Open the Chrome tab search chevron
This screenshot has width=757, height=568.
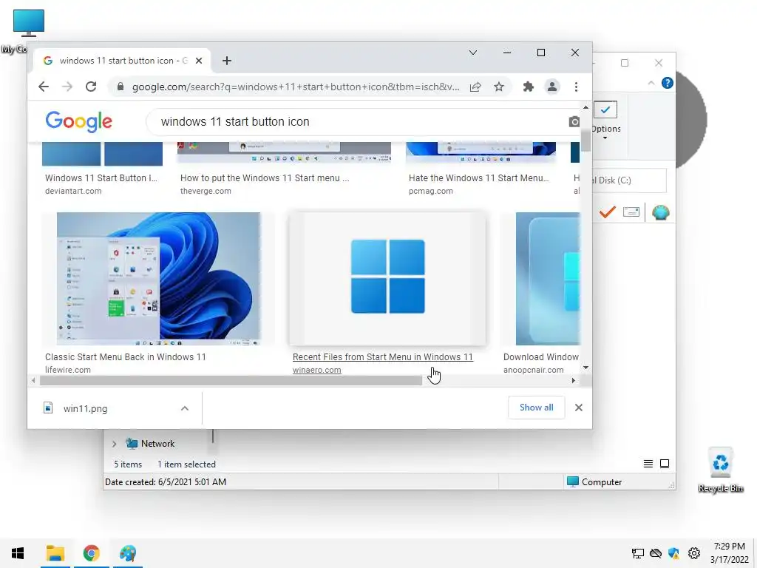point(473,53)
